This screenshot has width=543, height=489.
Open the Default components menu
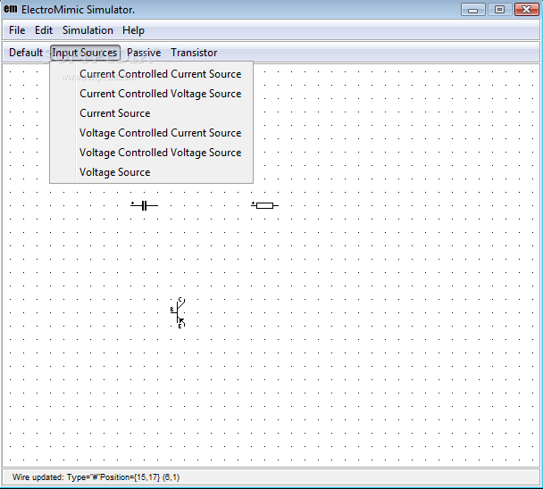[x=26, y=53]
